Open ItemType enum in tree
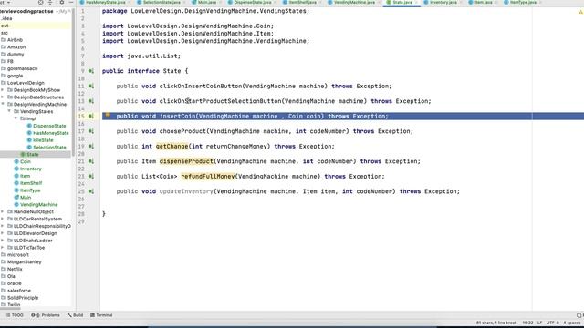 pyautogui.click(x=26, y=190)
